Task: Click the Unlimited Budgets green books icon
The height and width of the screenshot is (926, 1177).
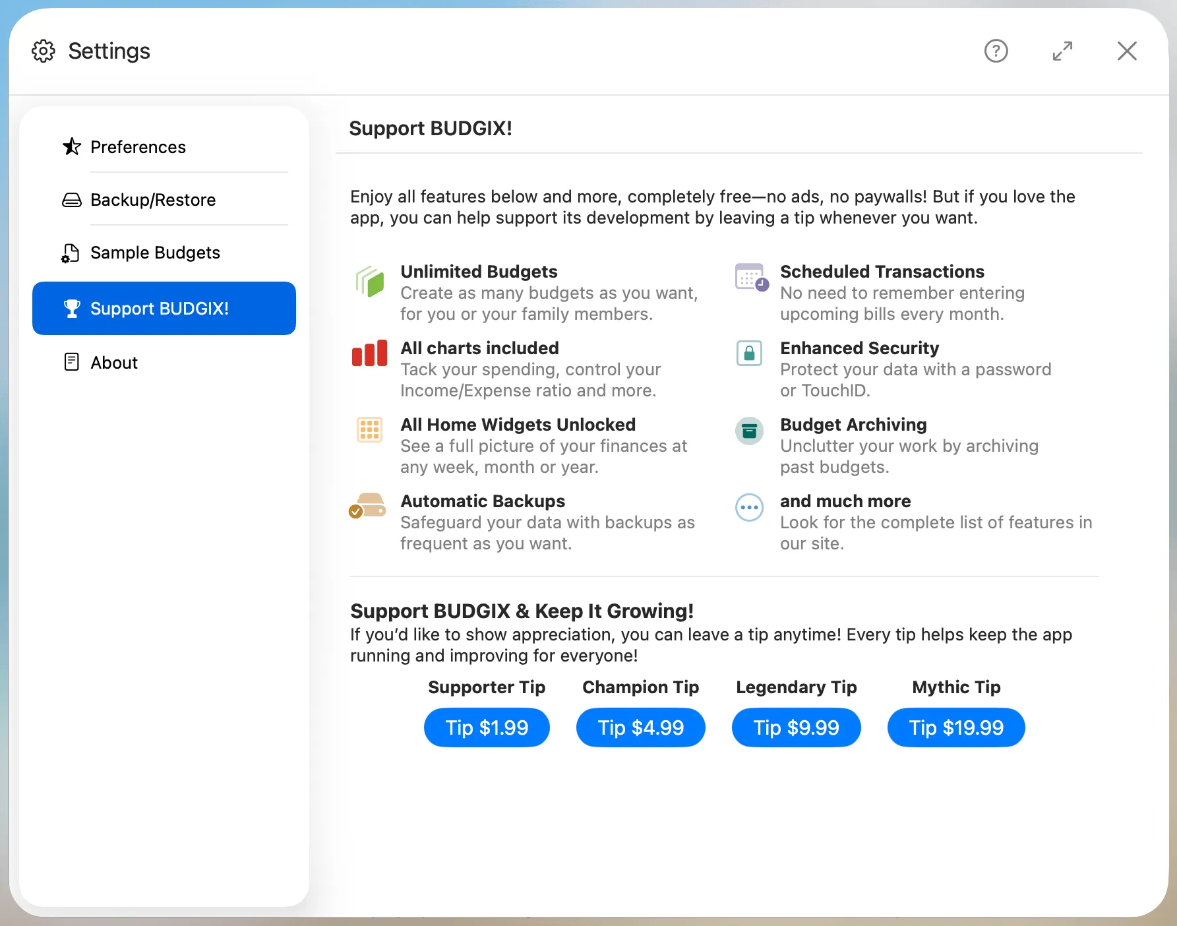Action: click(370, 282)
